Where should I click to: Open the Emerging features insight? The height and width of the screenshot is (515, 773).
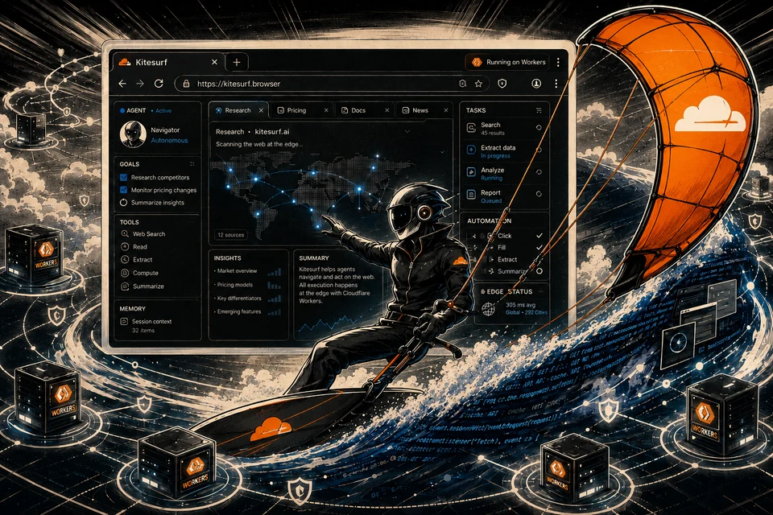(238, 311)
